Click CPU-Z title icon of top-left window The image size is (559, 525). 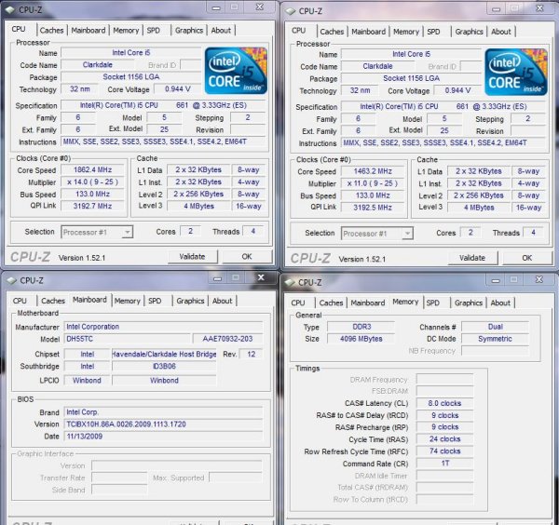[10, 10]
